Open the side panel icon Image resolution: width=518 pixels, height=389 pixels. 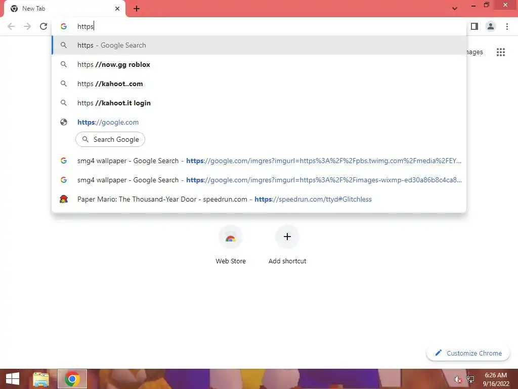[x=474, y=26]
